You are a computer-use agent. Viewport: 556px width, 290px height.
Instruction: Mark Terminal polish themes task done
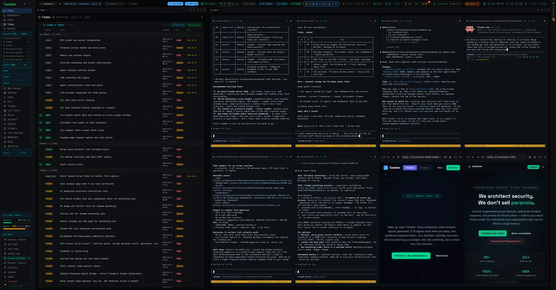coord(40,48)
